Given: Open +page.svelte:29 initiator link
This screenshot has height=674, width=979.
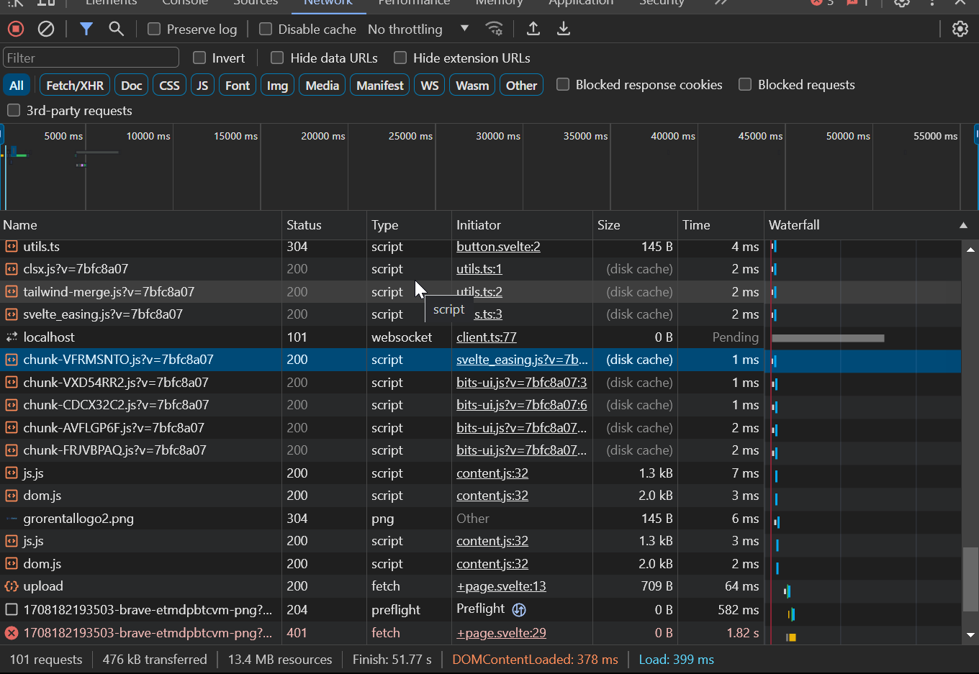Looking at the screenshot, I should pos(501,633).
